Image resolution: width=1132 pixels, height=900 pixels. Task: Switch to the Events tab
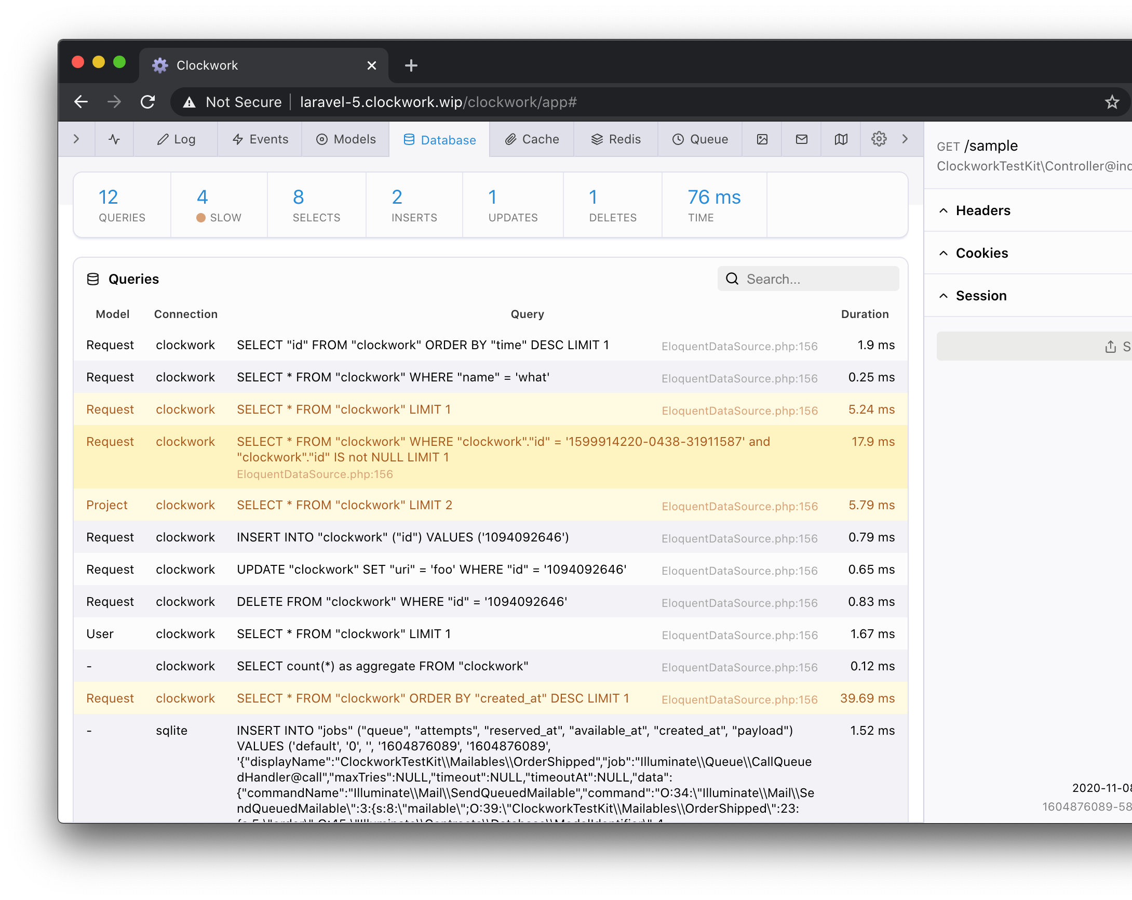coord(261,139)
